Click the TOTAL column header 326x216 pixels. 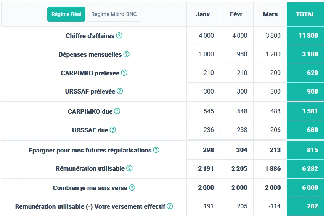pos(305,14)
